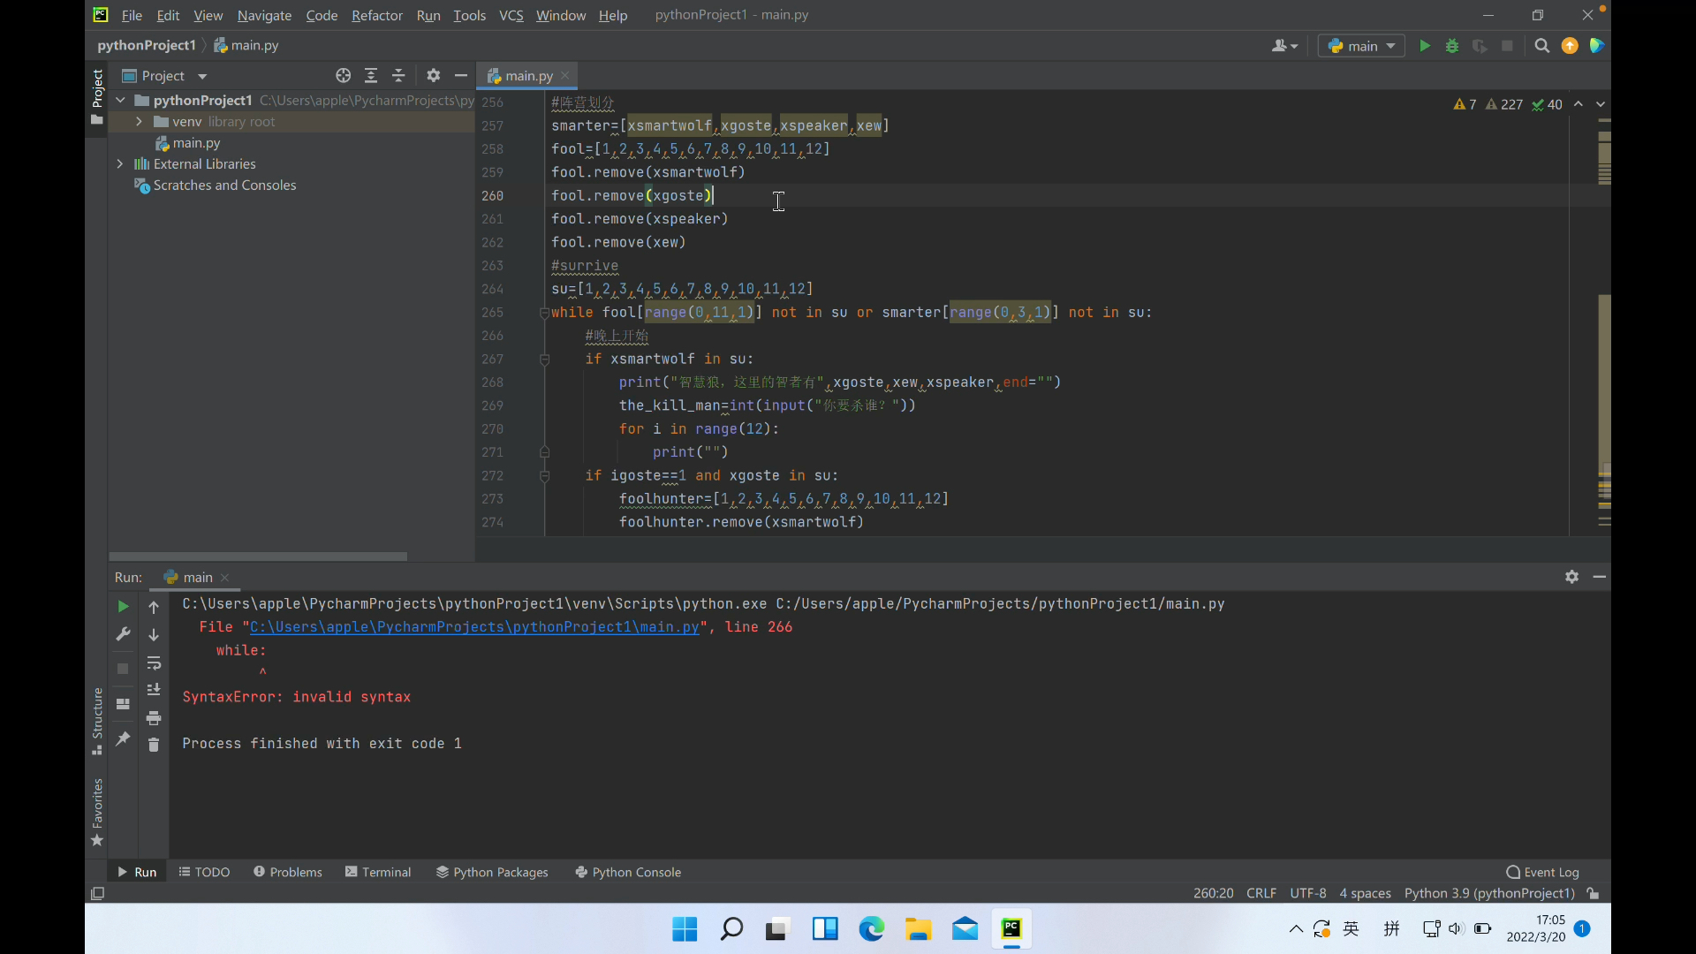This screenshot has height=954, width=1696.
Task: Toggle soft-wrap in Run console
Action: pyautogui.click(x=154, y=662)
